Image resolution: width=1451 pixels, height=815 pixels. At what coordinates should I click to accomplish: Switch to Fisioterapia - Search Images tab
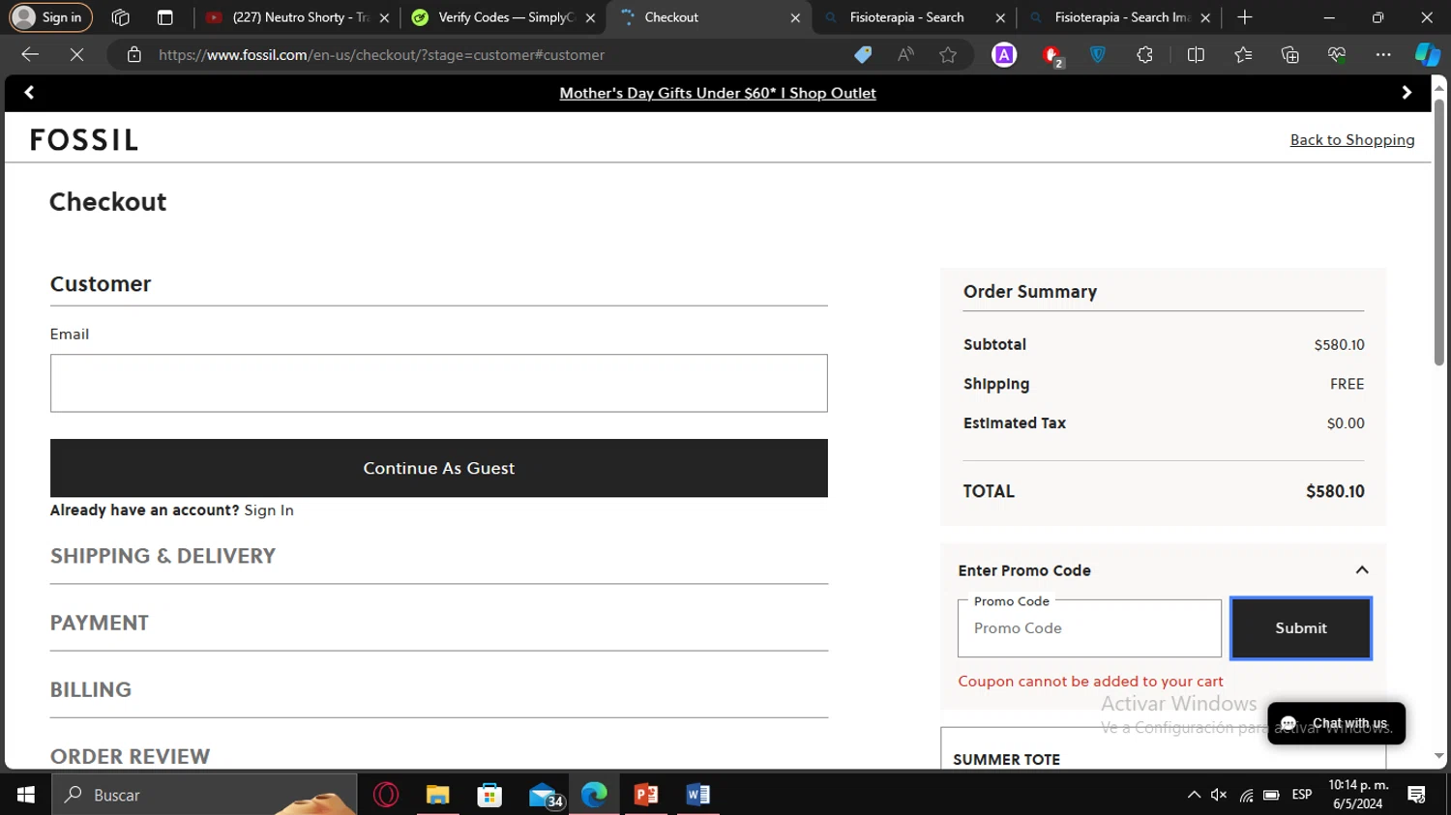1118,17
